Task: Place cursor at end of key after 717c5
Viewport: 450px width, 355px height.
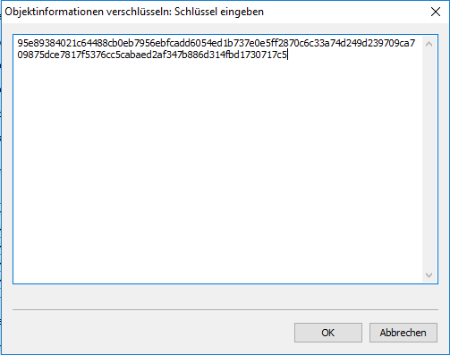Action: 287,55
